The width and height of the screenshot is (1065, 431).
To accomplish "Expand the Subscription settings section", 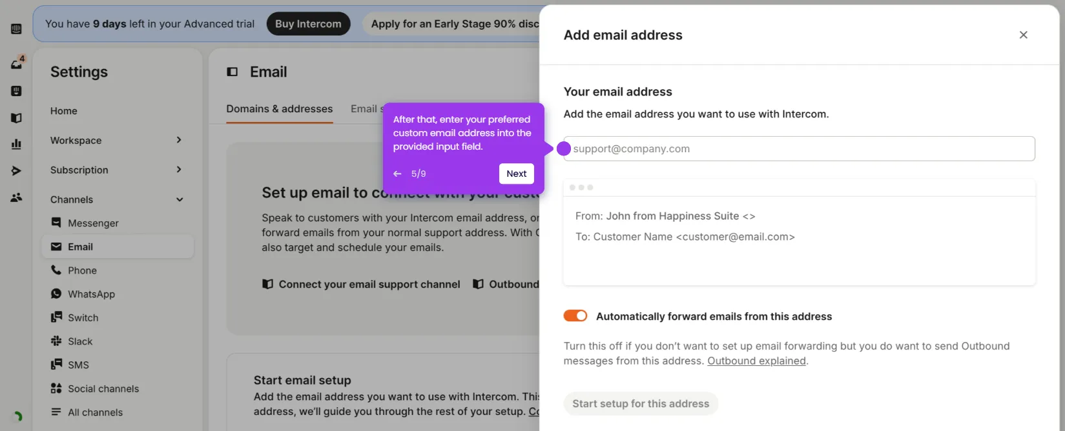I will (x=117, y=170).
